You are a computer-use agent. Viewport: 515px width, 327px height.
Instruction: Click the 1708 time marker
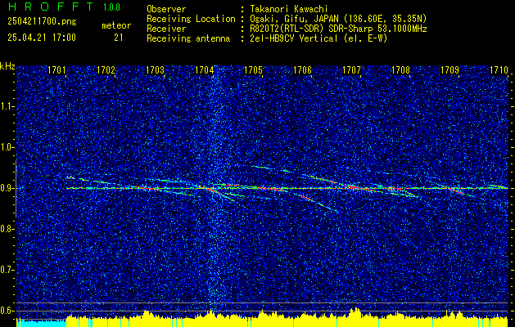coord(400,70)
